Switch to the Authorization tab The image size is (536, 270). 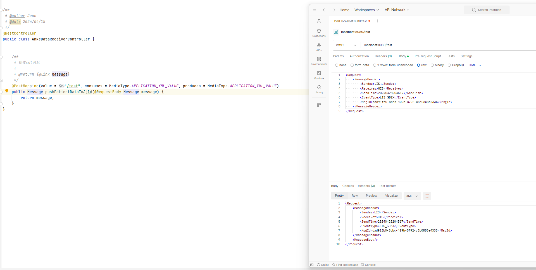click(359, 56)
